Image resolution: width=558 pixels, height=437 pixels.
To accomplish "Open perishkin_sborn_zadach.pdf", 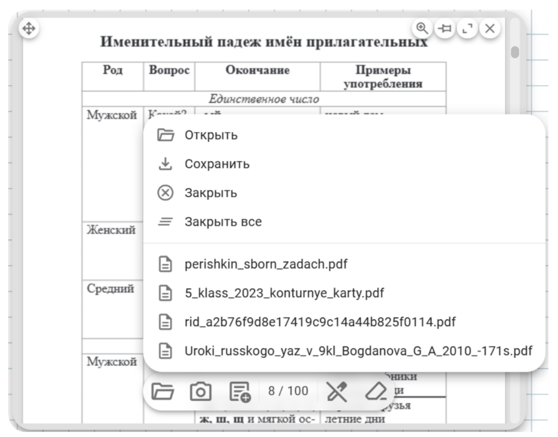I will pyautogui.click(x=344, y=264).
